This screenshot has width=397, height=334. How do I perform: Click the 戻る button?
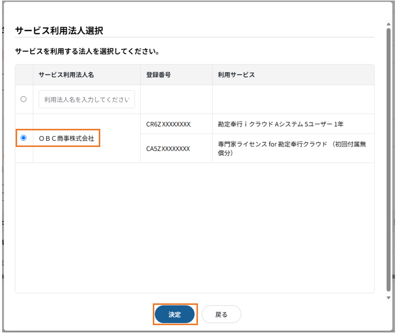[221, 314]
